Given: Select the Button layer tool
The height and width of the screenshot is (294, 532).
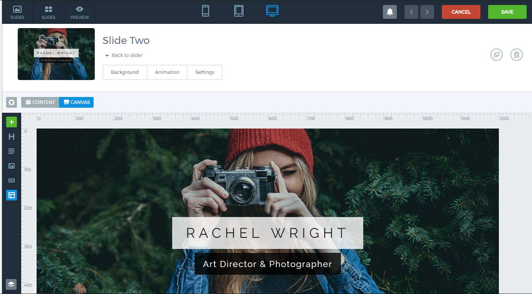Looking at the screenshot, I should 12,180.
